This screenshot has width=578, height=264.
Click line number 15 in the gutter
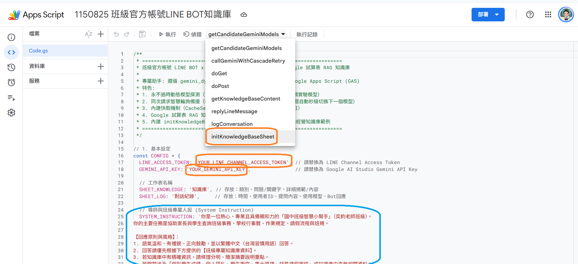121,149
